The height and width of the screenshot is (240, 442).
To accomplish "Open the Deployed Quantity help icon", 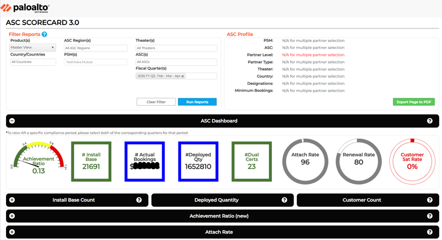I will 284,200.
